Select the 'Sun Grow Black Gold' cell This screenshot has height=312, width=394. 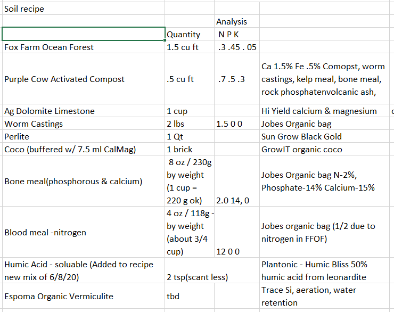[324, 136]
